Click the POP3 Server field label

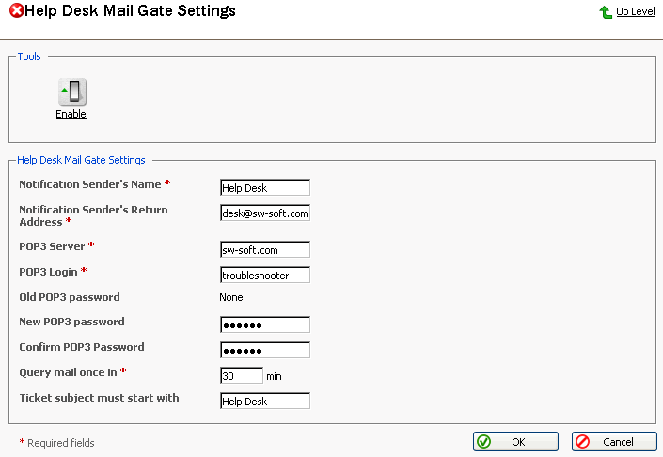[x=52, y=246]
